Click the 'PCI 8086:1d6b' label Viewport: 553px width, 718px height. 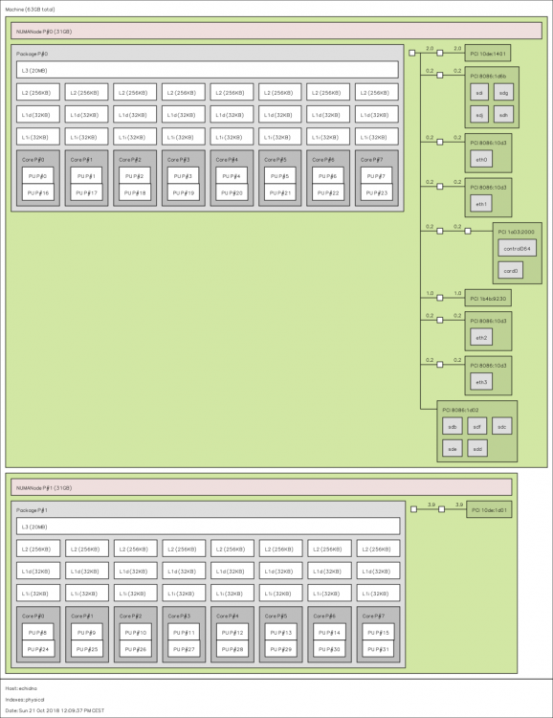click(488, 76)
